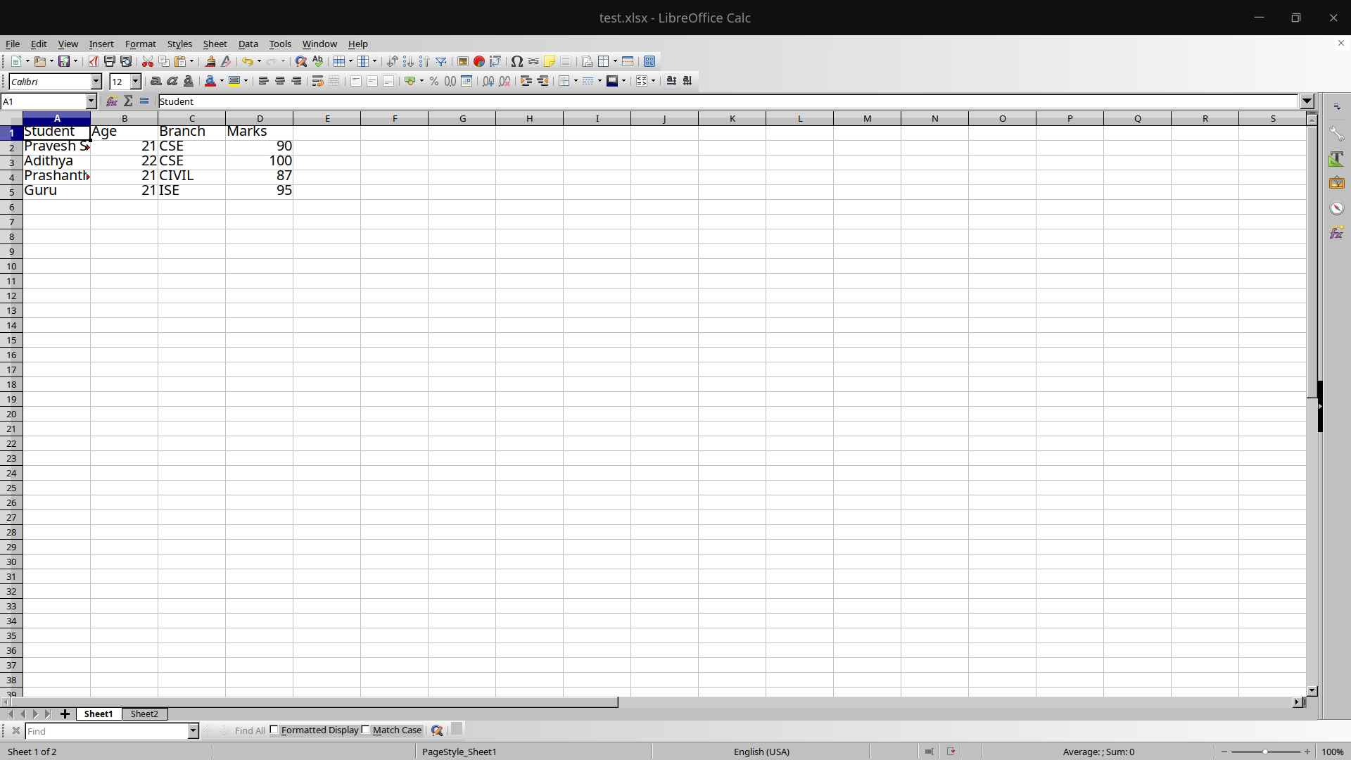Click the Sum function icon
This screenshot has width=1351, height=760.
[128, 101]
